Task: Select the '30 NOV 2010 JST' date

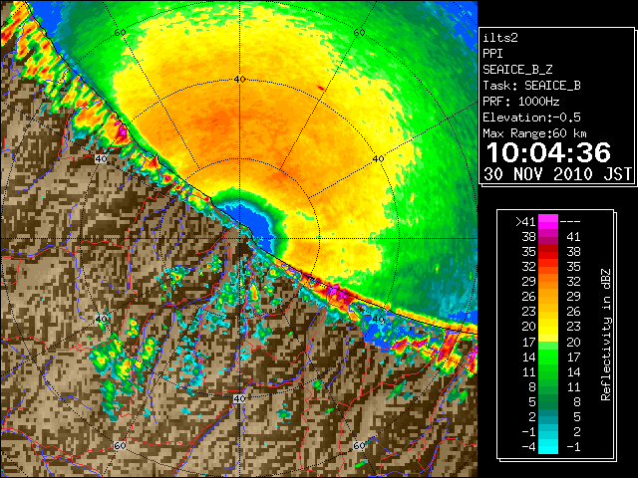Action: (557, 174)
